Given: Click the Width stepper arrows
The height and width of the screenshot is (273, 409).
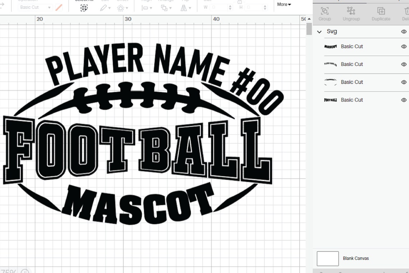Looking at the screenshot, I should (230, 7).
